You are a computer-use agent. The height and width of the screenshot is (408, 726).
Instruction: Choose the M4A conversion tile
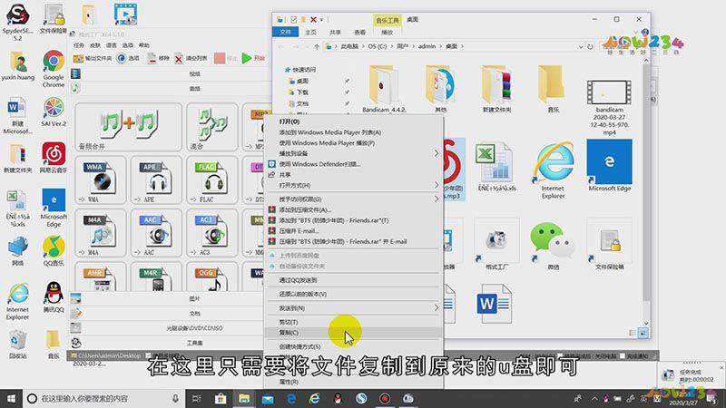pyautogui.click(x=101, y=233)
